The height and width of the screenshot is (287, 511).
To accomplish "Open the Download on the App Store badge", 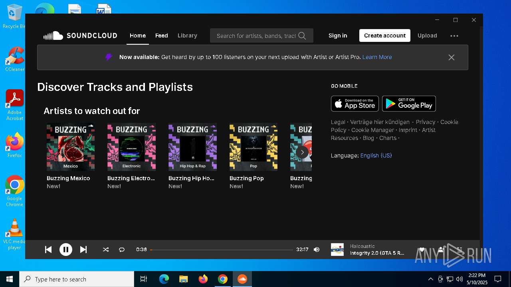I will click(x=355, y=104).
